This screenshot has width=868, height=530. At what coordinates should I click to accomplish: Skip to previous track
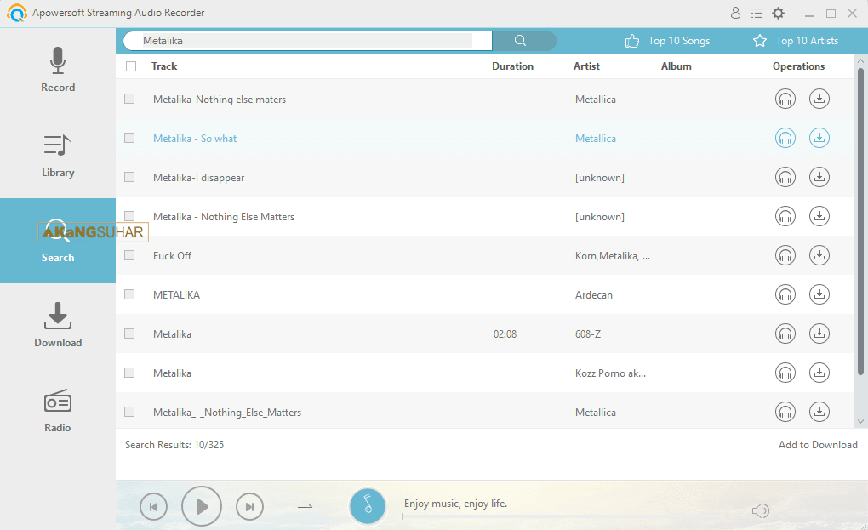[153, 507]
